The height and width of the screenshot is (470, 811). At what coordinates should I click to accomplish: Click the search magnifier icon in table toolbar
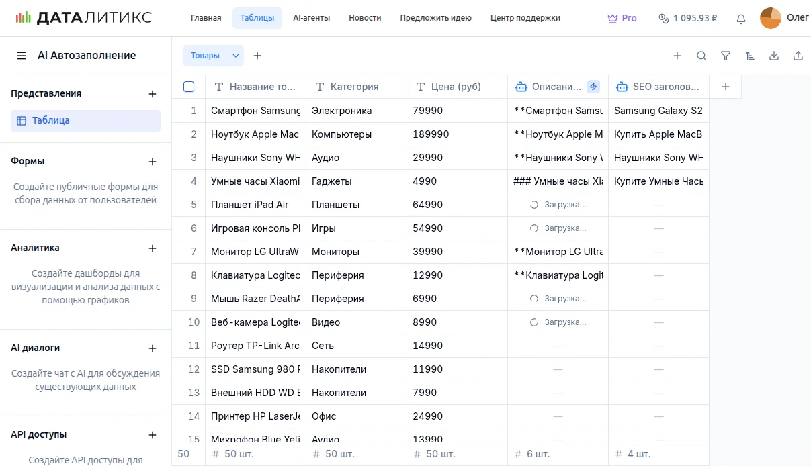(x=701, y=56)
